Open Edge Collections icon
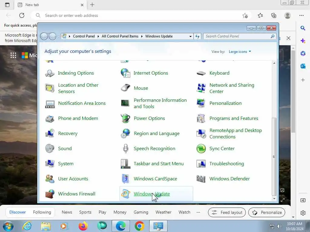The image size is (310, 232). pos(274,15)
